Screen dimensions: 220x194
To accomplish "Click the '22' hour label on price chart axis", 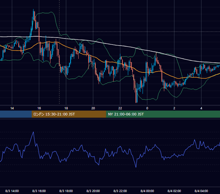I will (120, 108).
